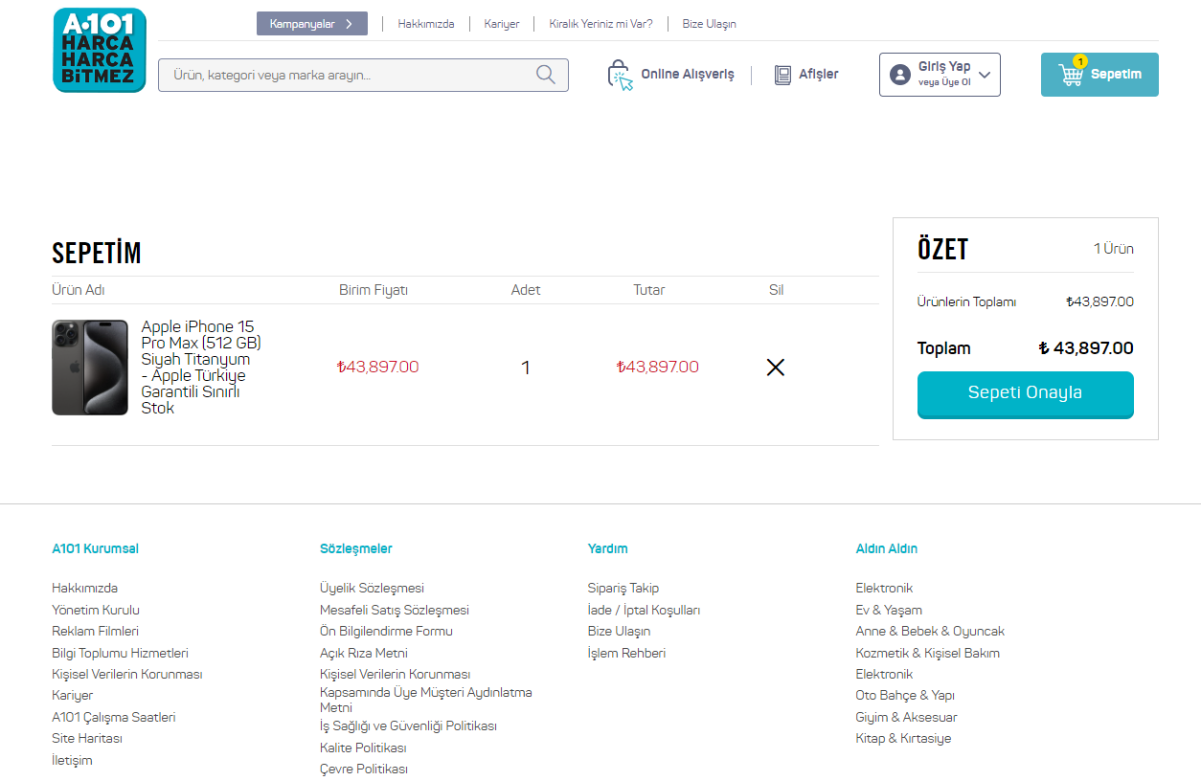Image resolution: width=1201 pixels, height=781 pixels.
Task: Click the Adet quantity value 1
Action: click(x=525, y=368)
